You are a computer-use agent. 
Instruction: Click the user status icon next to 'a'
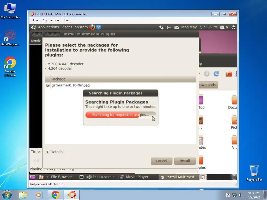click(x=222, y=27)
